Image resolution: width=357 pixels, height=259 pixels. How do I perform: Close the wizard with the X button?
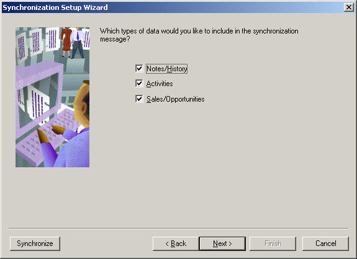349,7
